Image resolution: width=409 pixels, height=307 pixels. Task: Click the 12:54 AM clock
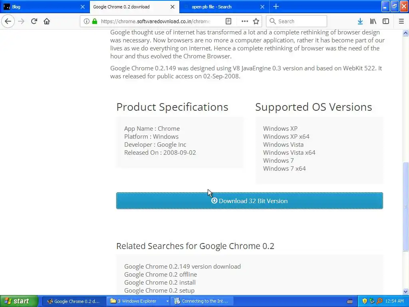pyautogui.click(x=394, y=301)
